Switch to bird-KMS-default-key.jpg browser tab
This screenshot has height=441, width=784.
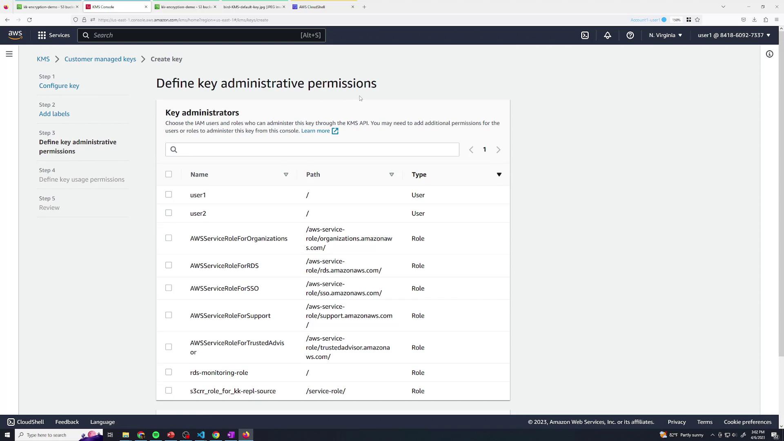point(251,7)
